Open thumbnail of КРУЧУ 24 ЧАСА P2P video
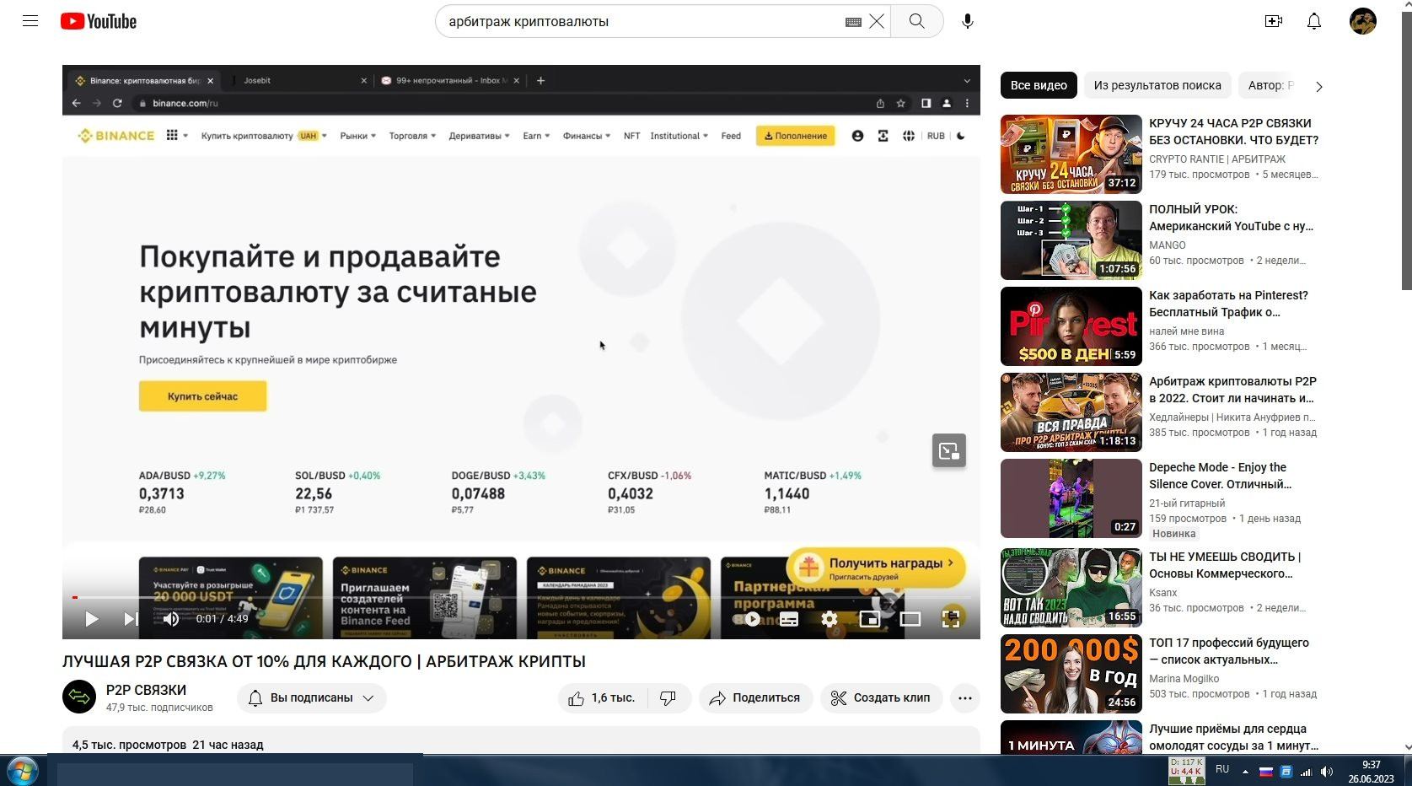 pos(1071,154)
